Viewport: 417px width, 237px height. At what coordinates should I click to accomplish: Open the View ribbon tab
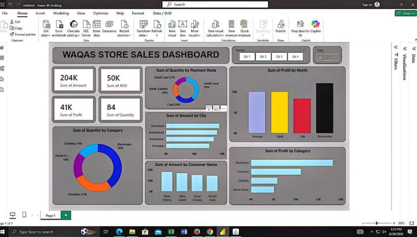click(x=81, y=13)
